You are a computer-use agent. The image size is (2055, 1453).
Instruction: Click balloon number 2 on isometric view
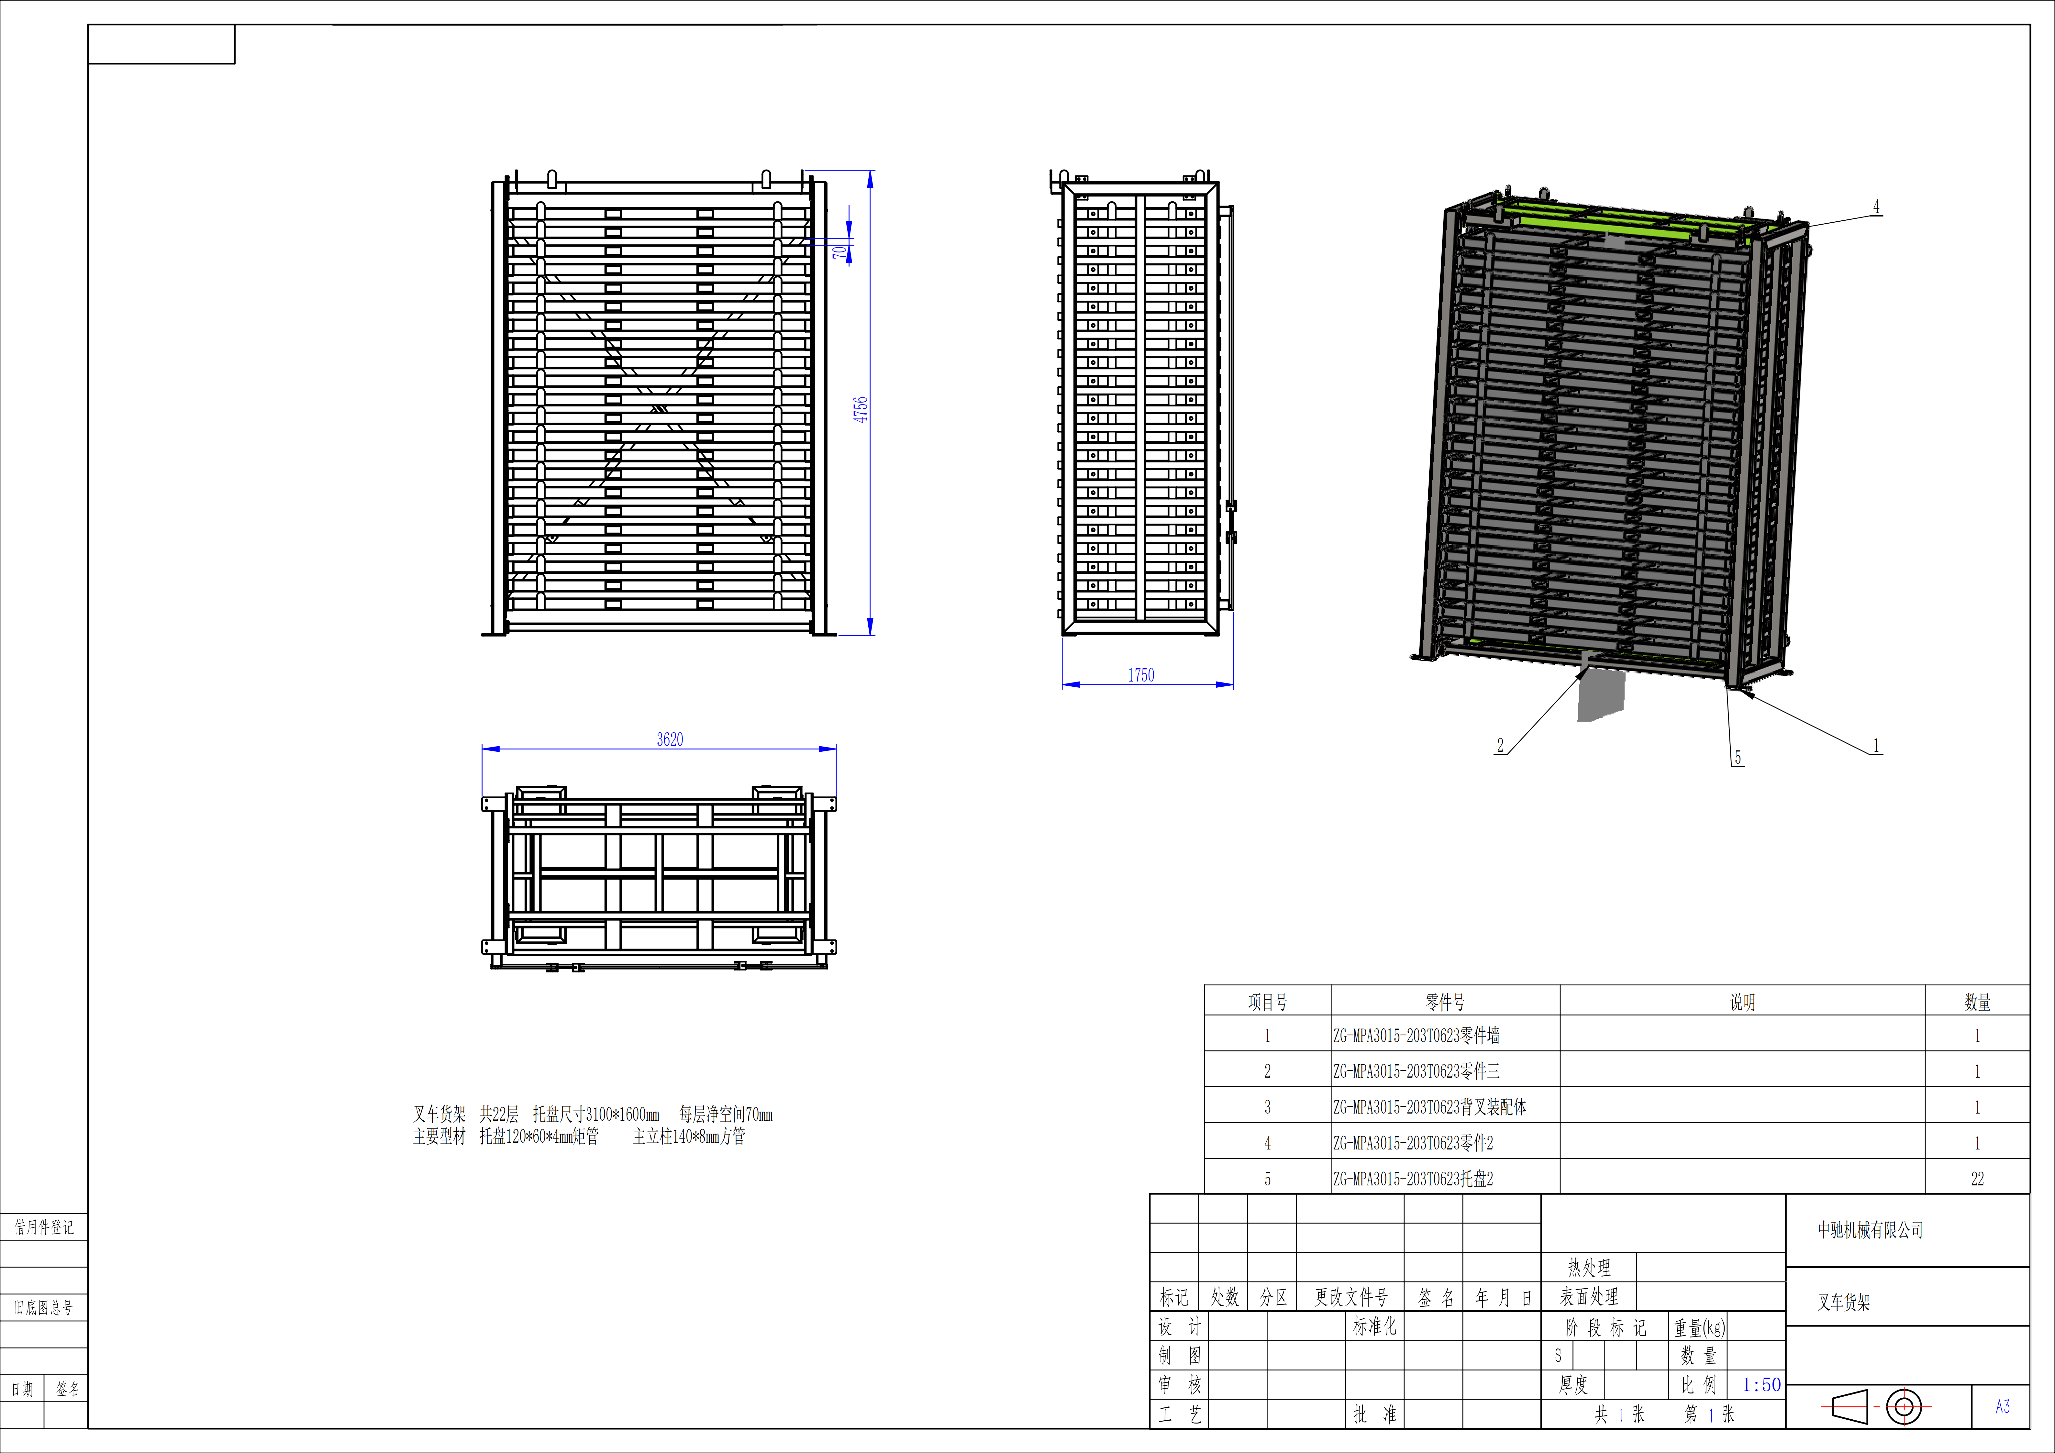pyautogui.click(x=1500, y=745)
